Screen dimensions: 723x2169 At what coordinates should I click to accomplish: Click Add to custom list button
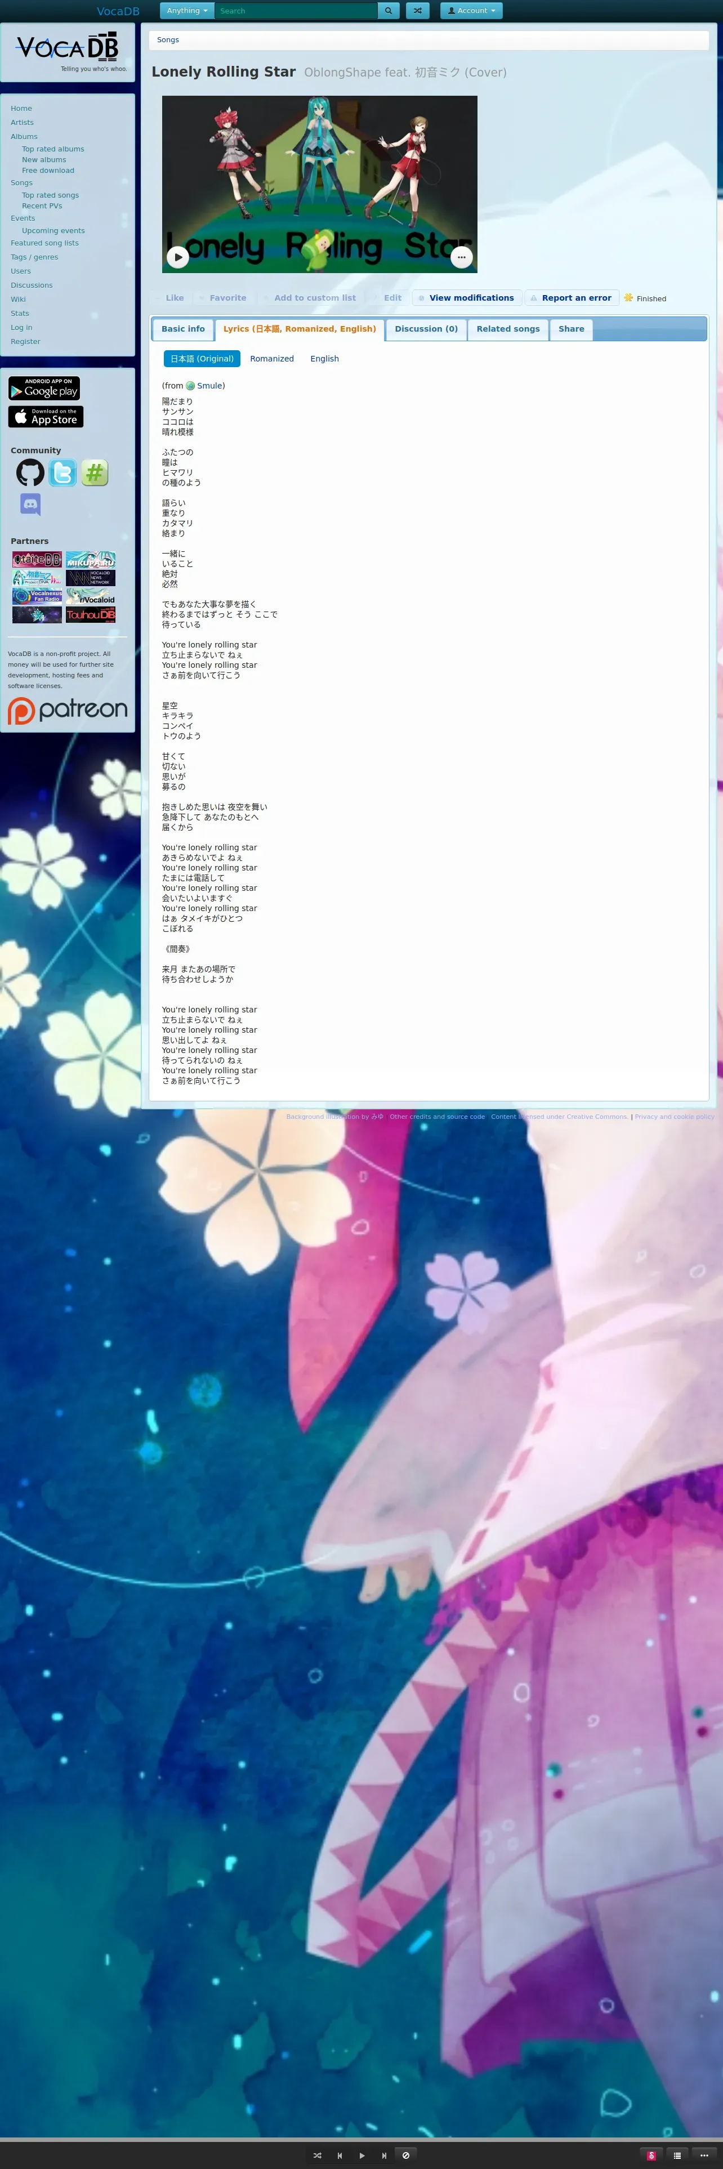pos(310,298)
